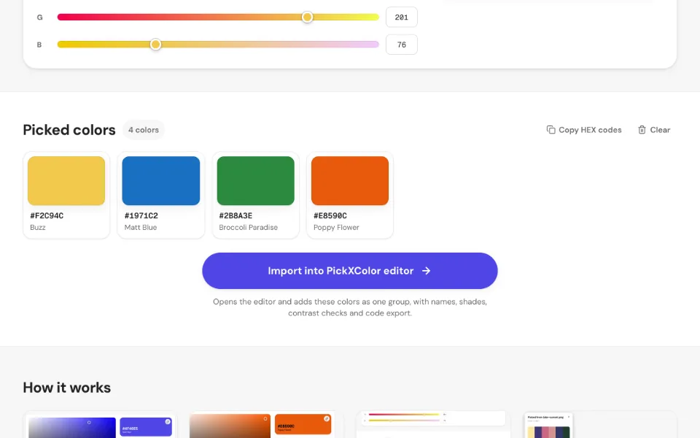Clear all picked colors
This screenshot has width=700, height=438.
coord(654,130)
